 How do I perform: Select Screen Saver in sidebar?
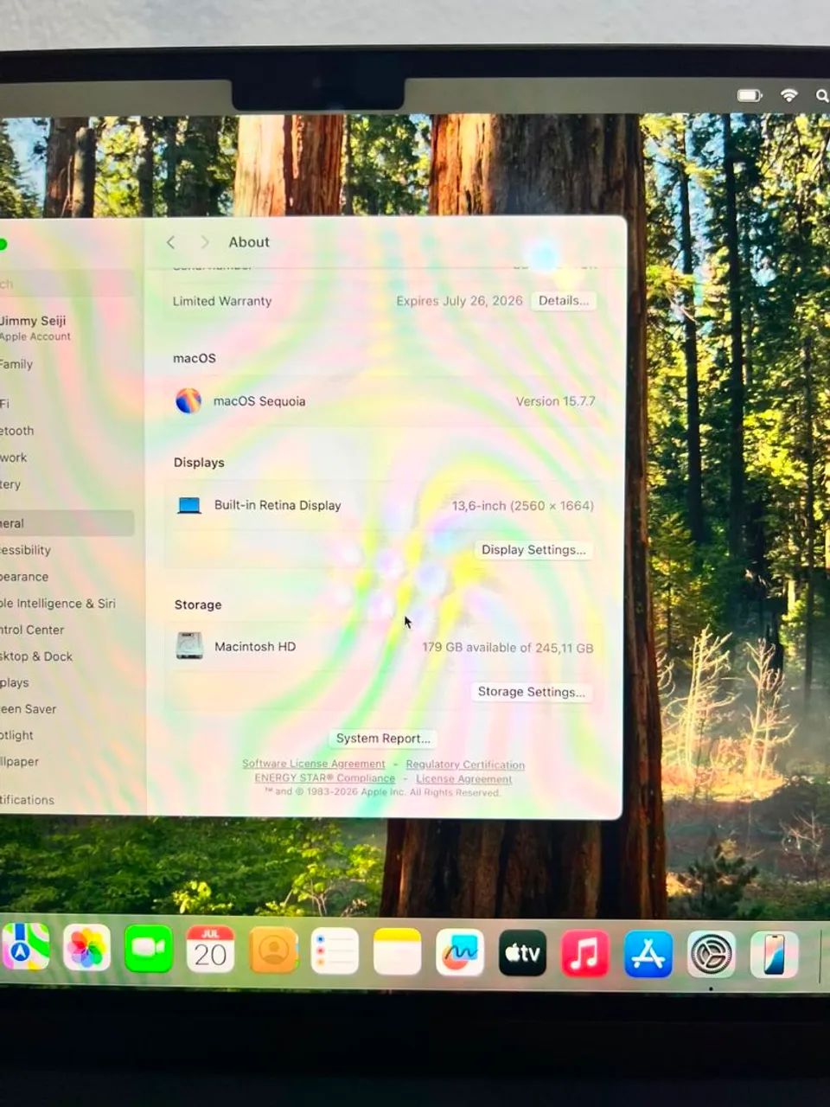[x=29, y=709]
